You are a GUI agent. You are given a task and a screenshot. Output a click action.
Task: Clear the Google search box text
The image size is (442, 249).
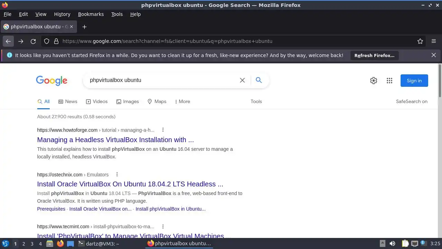click(x=242, y=80)
